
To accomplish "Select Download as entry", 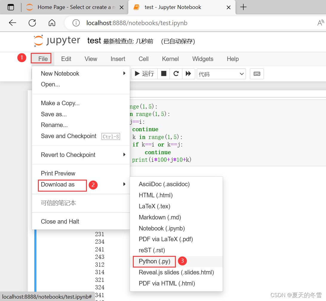I will click(x=81, y=184).
